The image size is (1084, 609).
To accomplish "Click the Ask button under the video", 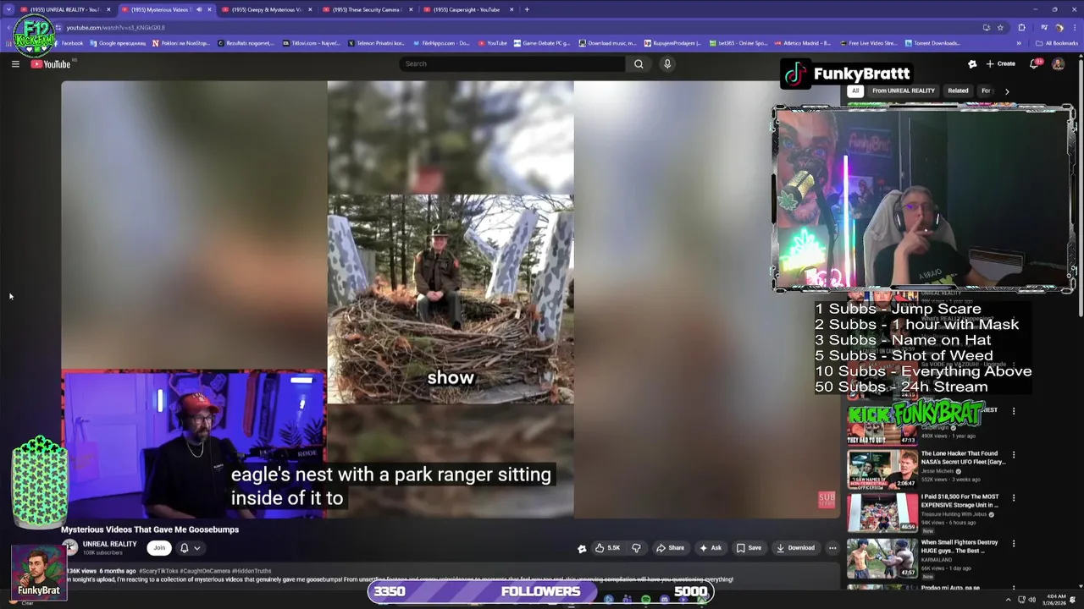I will pyautogui.click(x=711, y=548).
